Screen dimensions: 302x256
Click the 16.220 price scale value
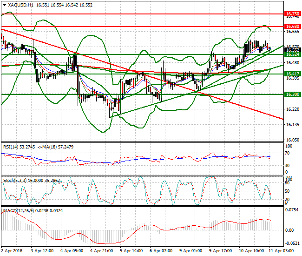tap(293, 109)
